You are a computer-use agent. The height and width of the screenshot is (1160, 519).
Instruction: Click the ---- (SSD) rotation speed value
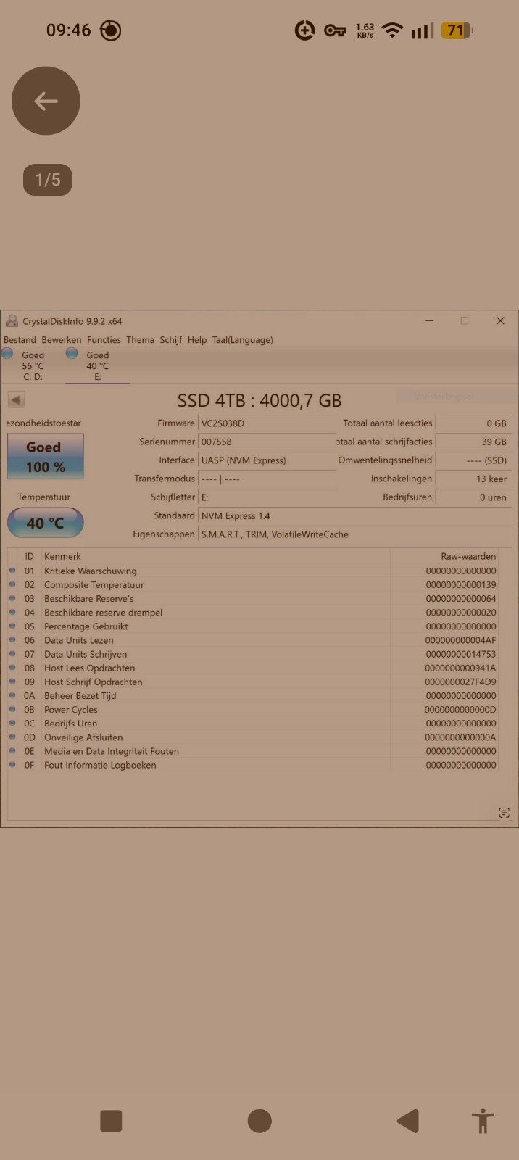point(473,460)
